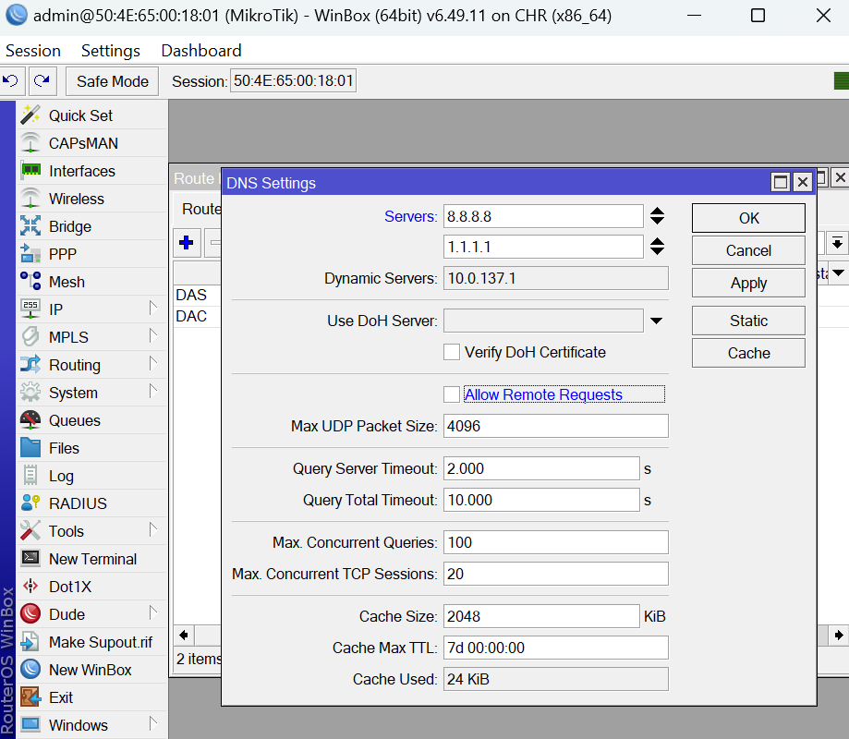
Task: Close DNS Settings dialog
Action: click(x=803, y=183)
